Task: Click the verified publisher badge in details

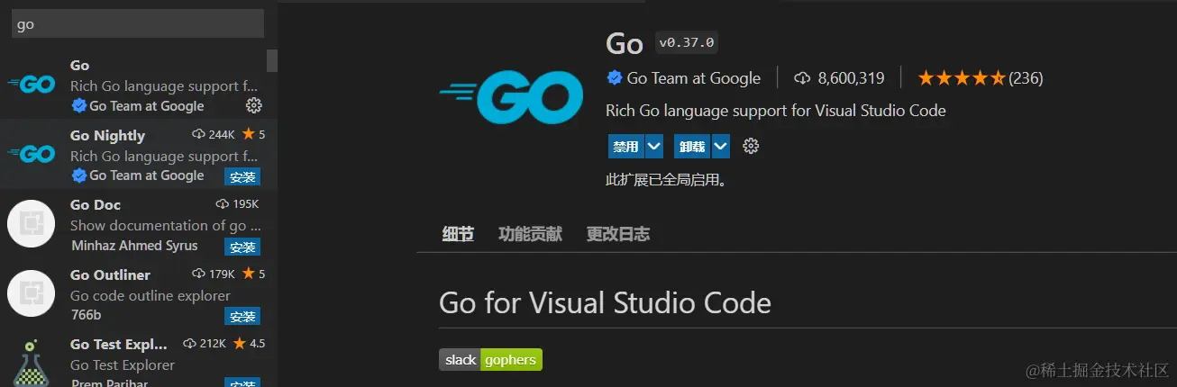Action: point(615,78)
